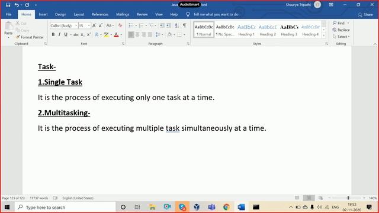Toggle Italic formatting
The width and height of the screenshot is (379, 213).
[59, 34]
